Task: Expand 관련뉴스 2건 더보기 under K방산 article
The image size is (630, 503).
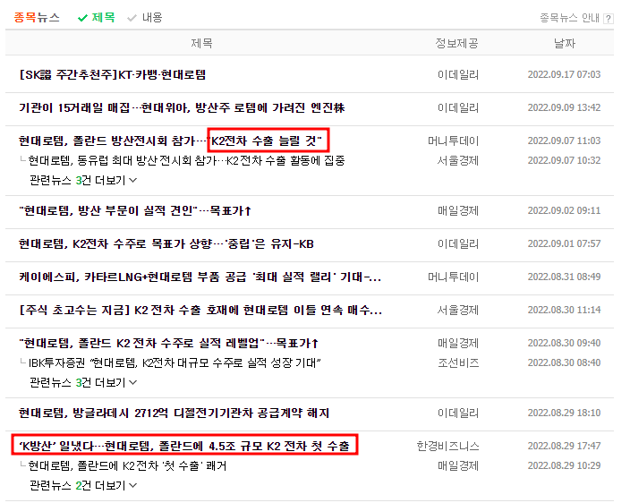Action: [x=83, y=486]
